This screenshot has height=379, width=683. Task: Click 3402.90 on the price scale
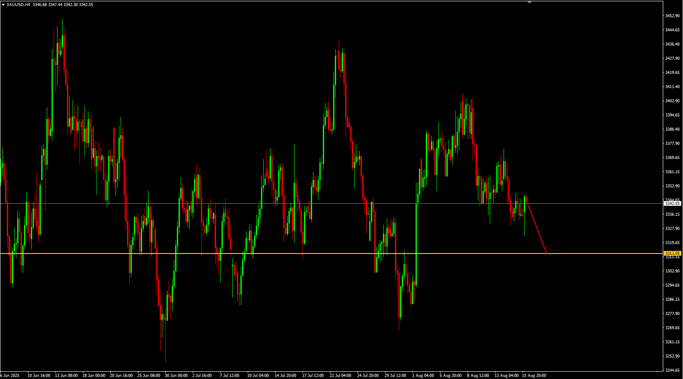point(672,101)
